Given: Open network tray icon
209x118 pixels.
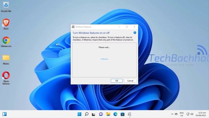Looking at the screenshot, I should click(188, 114).
